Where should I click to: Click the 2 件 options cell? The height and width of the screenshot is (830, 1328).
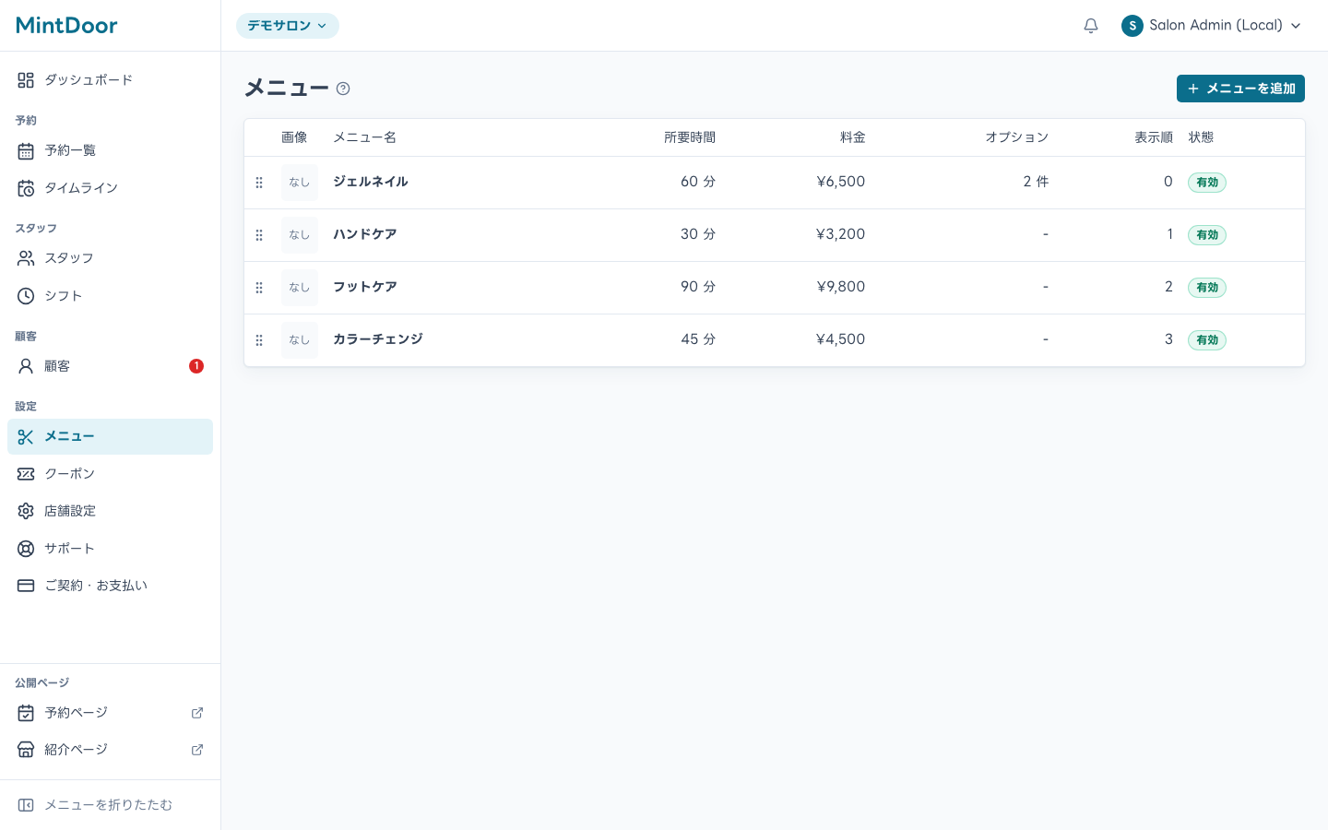pos(1036,182)
